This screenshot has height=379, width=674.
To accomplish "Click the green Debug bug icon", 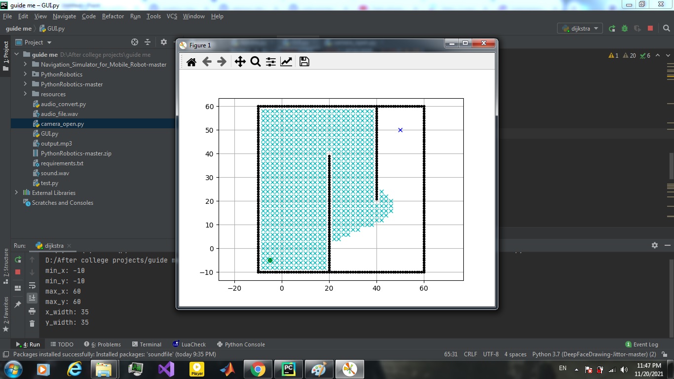I will pos(625,29).
